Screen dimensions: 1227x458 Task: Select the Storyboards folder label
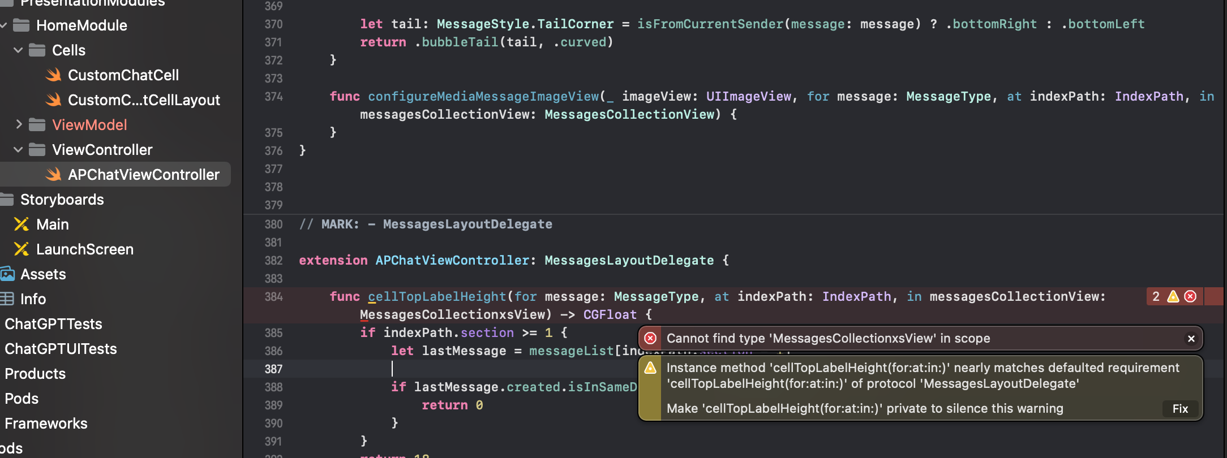pyautogui.click(x=62, y=200)
